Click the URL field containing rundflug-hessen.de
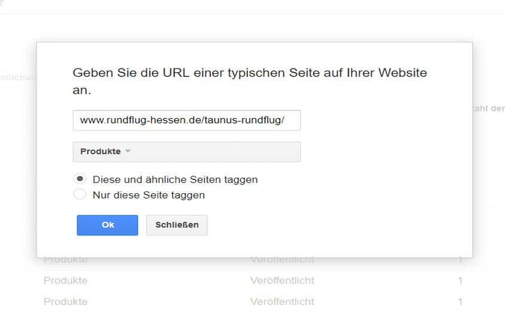Screen dimensions: 505x313 pos(186,120)
